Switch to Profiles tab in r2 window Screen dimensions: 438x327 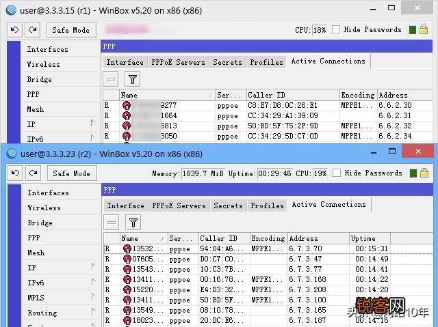(267, 205)
